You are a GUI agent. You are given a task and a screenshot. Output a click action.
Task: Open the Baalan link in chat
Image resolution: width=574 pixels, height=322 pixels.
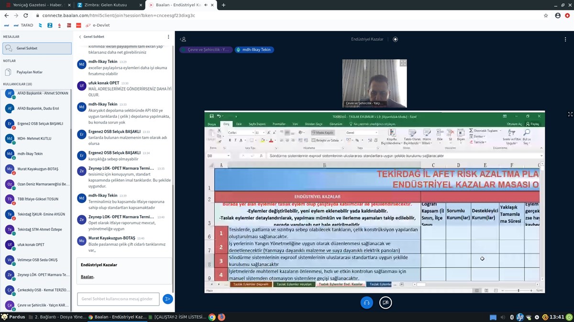(x=87, y=277)
